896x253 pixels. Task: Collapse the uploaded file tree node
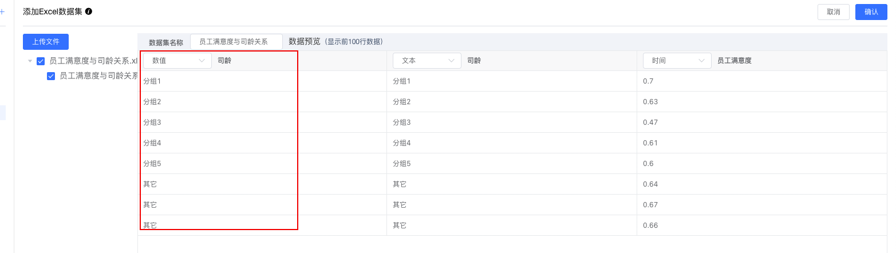pyautogui.click(x=30, y=61)
